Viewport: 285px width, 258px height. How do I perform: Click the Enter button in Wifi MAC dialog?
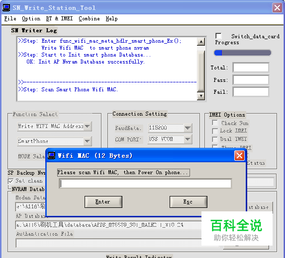(103, 202)
